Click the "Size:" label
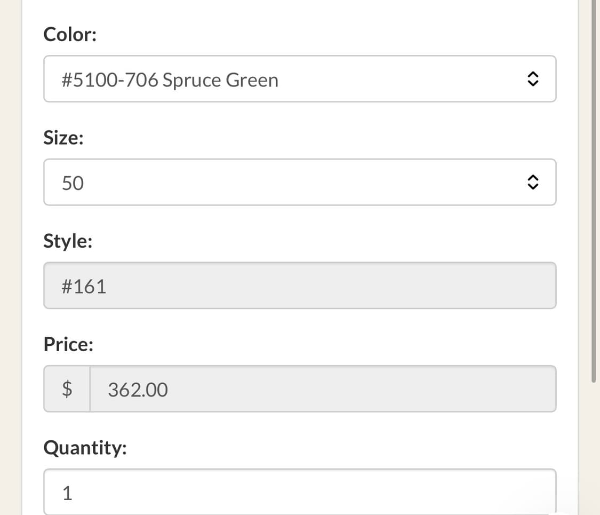 pyautogui.click(x=63, y=138)
